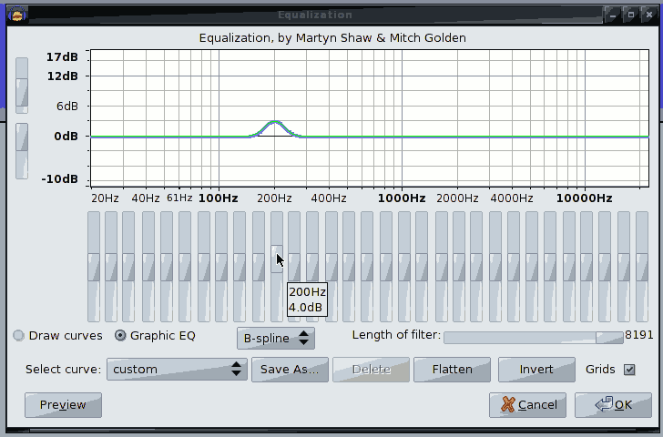The image size is (663, 437).
Task: Click the heading 'Equalization, by Martyn Shaw & Mitch Golden'
Action: [x=332, y=38]
